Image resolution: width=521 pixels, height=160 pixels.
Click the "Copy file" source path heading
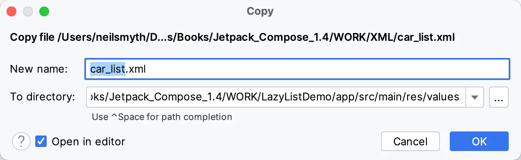click(x=233, y=38)
